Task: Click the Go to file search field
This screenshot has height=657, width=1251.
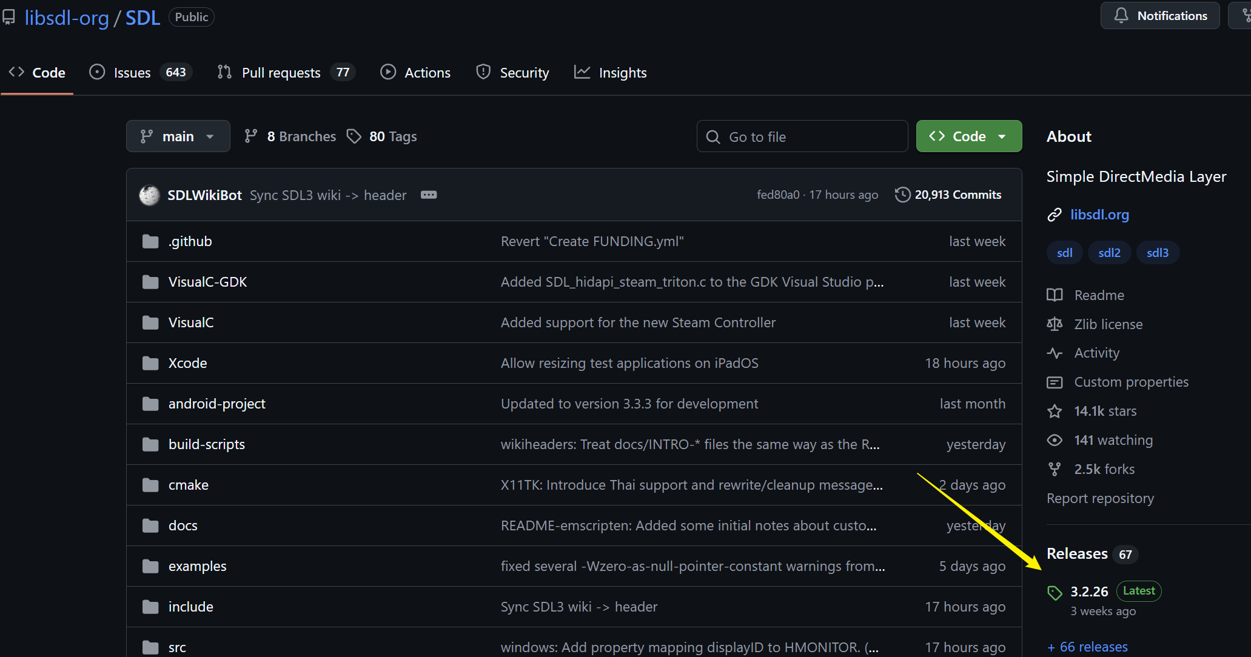Action: click(x=802, y=137)
